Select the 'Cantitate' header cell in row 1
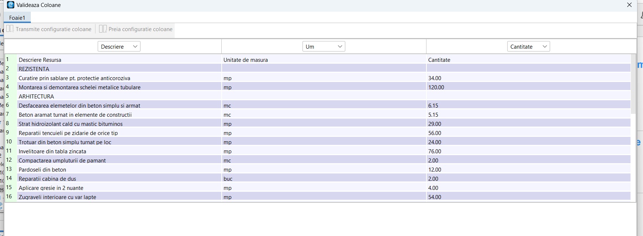The width and height of the screenshot is (643, 236). [x=528, y=60]
